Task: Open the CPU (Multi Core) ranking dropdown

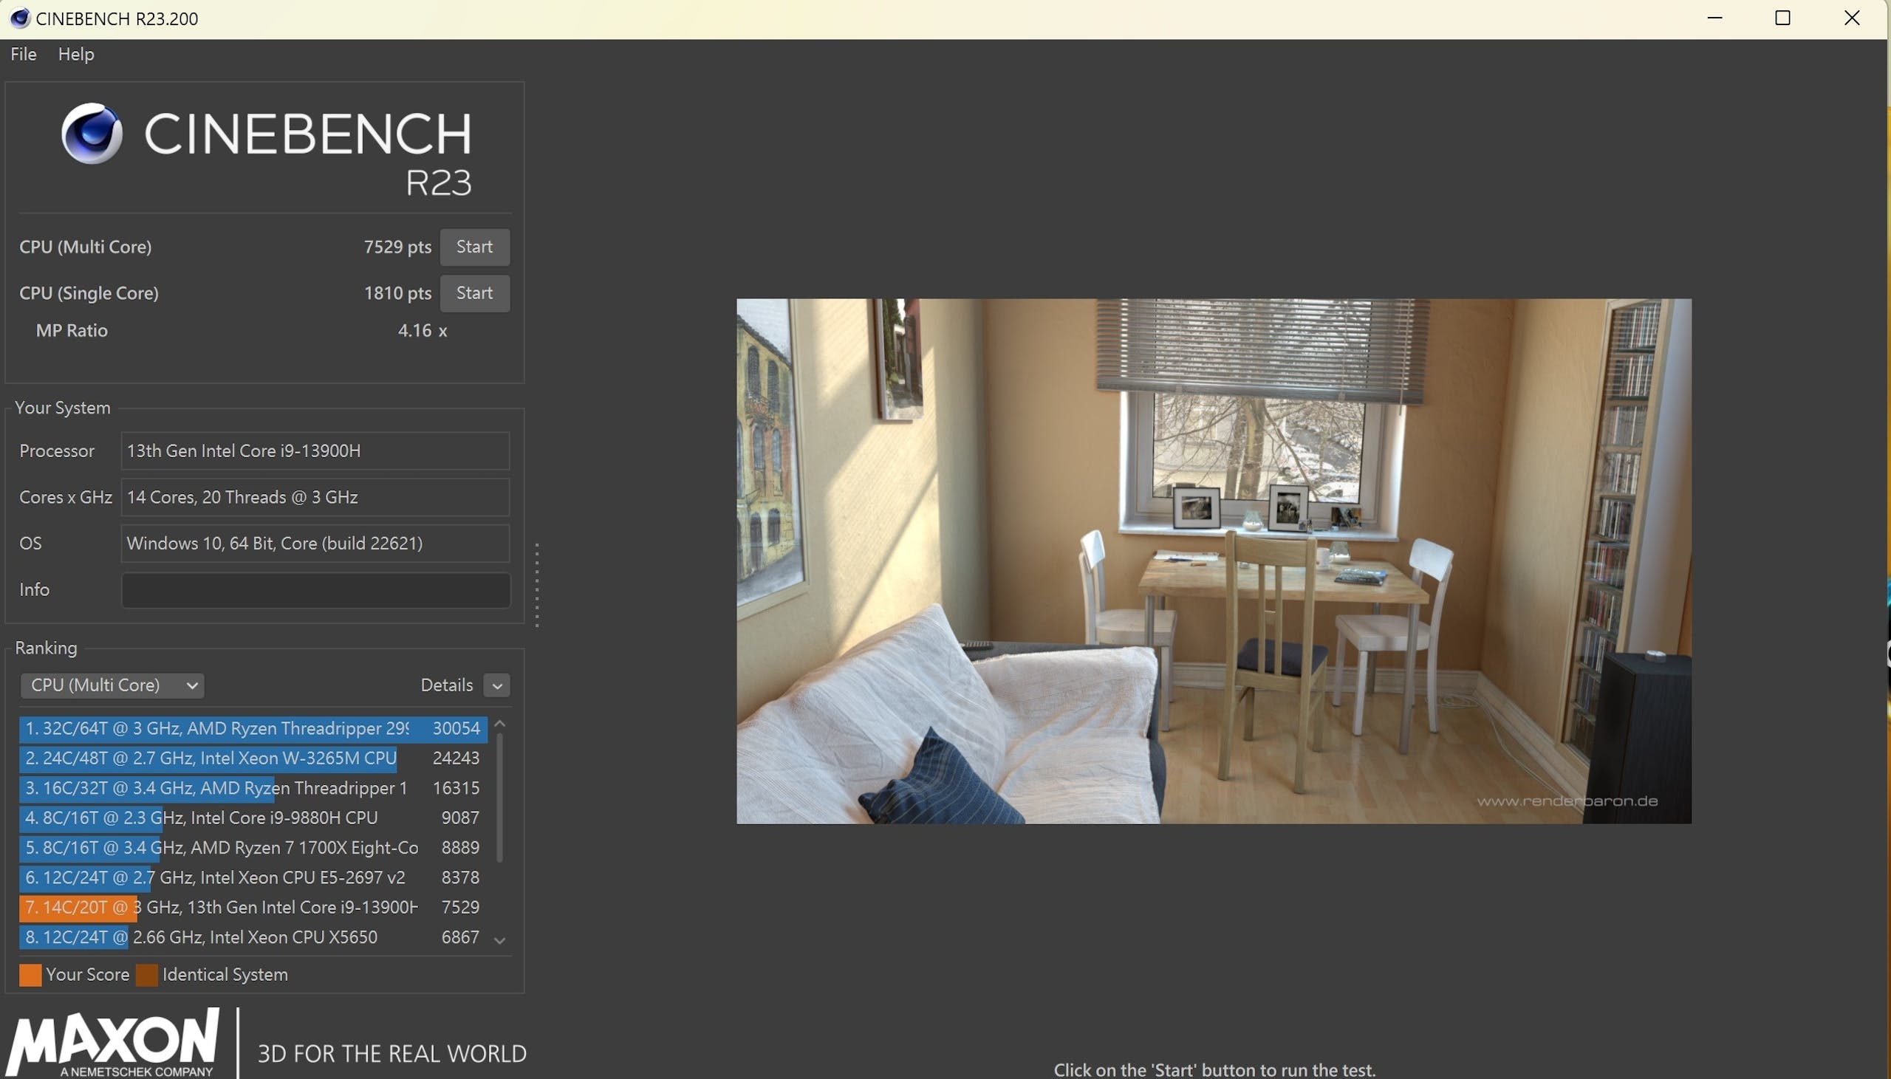Action: click(112, 685)
